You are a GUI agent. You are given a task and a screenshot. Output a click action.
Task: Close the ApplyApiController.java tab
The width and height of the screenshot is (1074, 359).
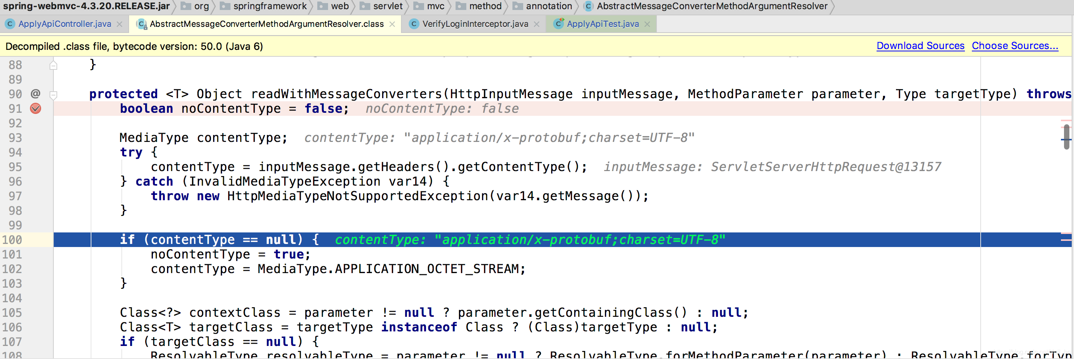click(120, 24)
